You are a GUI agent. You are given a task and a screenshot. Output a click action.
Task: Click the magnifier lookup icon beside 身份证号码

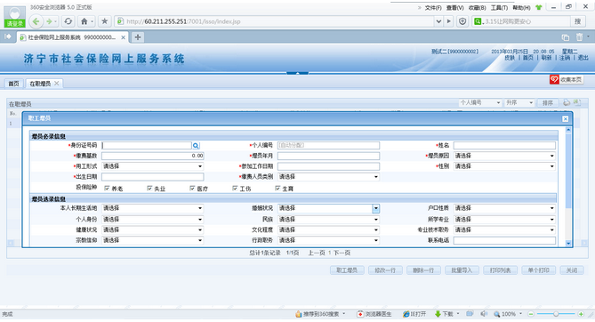coord(196,145)
